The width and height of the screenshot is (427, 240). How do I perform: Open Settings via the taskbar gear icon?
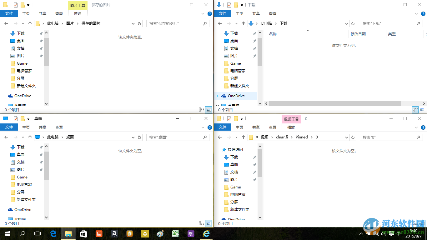click(x=145, y=233)
